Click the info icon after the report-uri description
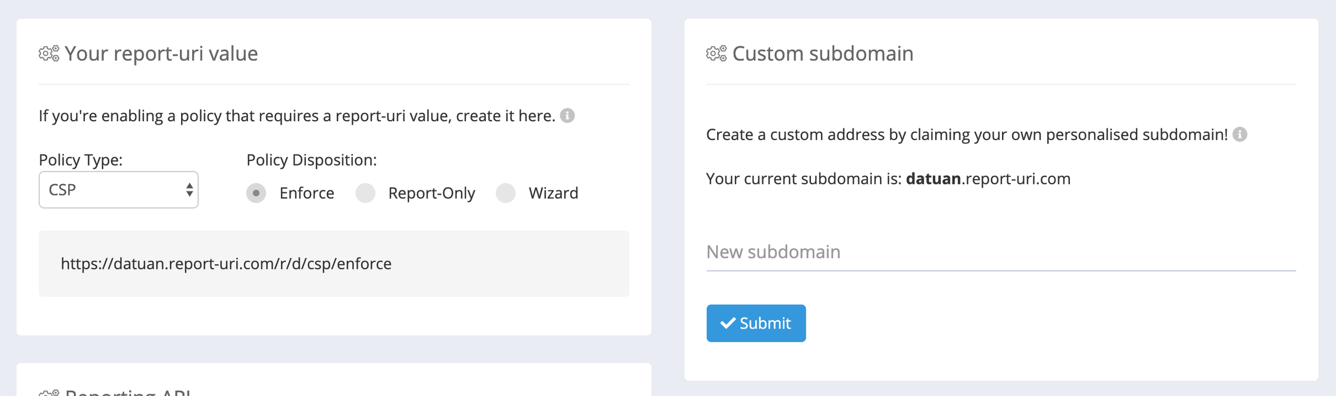 (567, 115)
